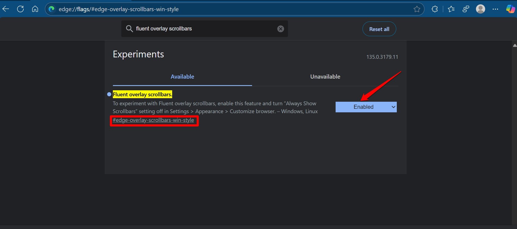Open the Home page icon
Screen dimensions: 517x229
pyautogui.click(x=35, y=9)
